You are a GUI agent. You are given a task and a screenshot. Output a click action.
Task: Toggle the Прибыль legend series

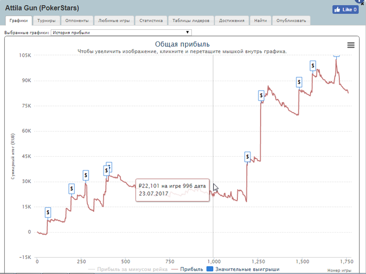[187, 269]
